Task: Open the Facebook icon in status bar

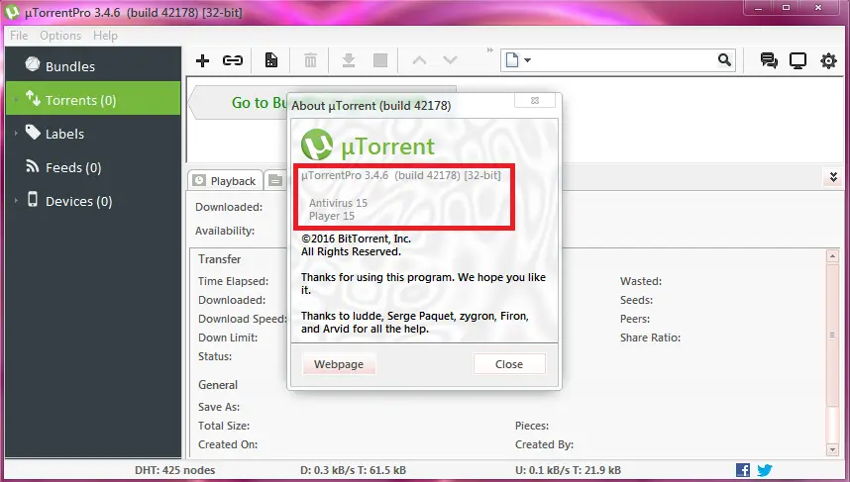Action: 743,470
